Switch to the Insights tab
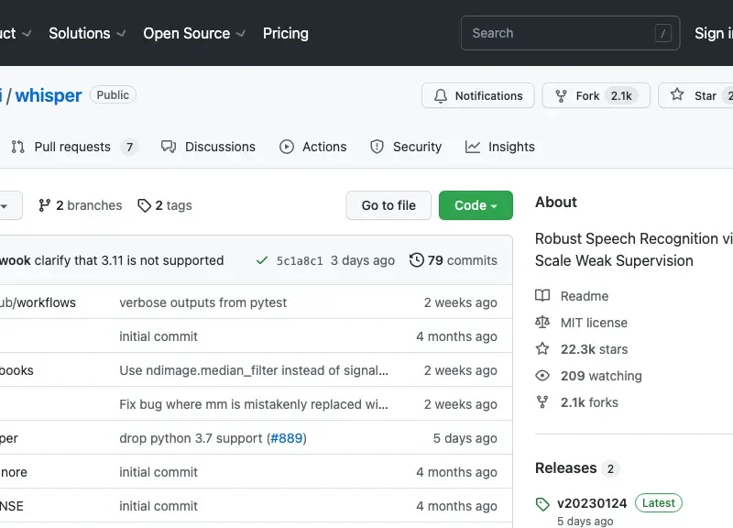This screenshot has height=528, width=733. (x=499, y=147)
